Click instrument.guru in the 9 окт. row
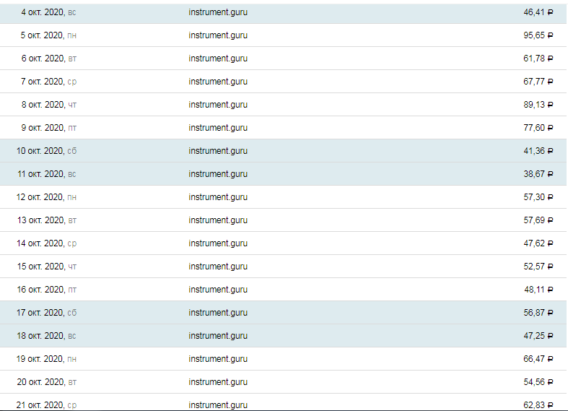 click(218, 128)
